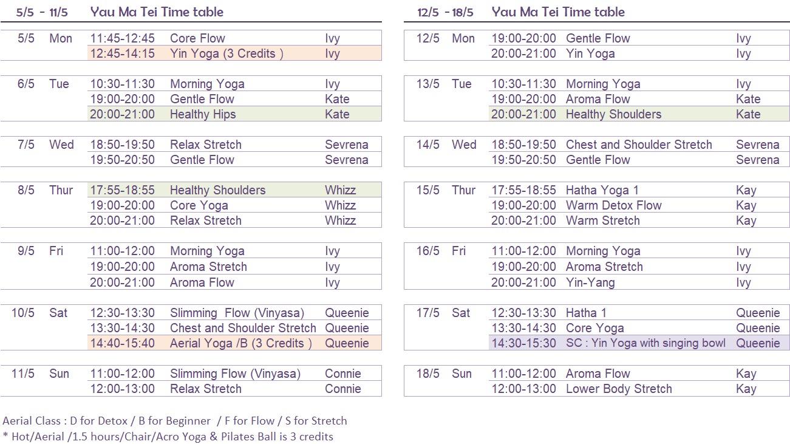Select Healthy Shoulders with Kate on 13/5
The width and height of the screenshot is (790, 444).
click(639, 114)
